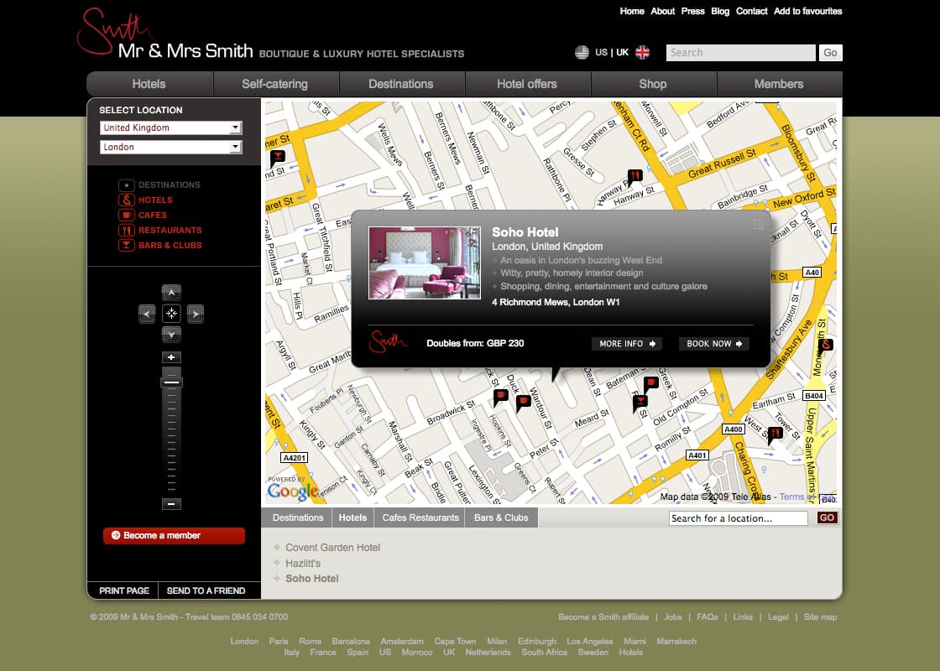Click the minus zoom-out button
940x671 pixels.
tap(171, 504)
